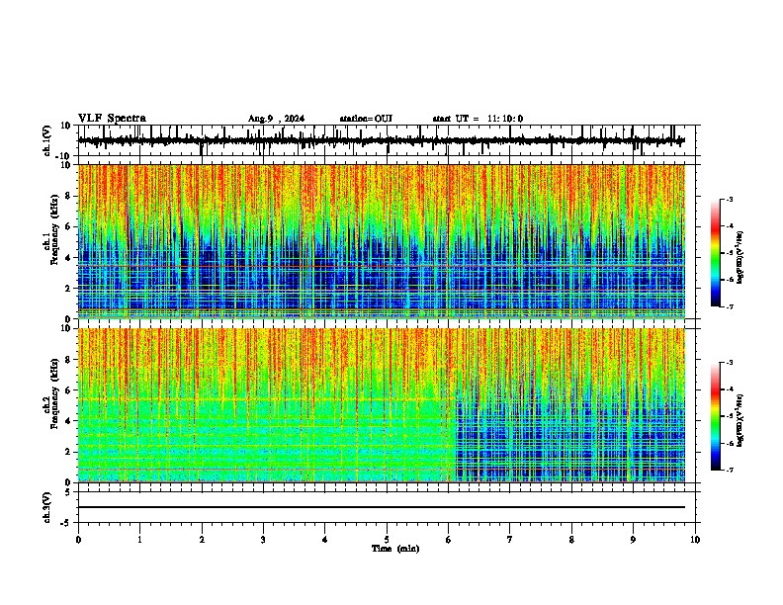
Task: Click the time axis tick label "6"
Action: (x=449, y=540)
